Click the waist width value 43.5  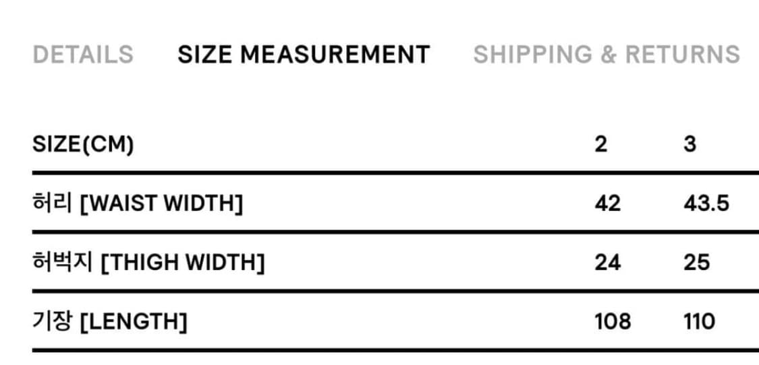coord(706,203)
